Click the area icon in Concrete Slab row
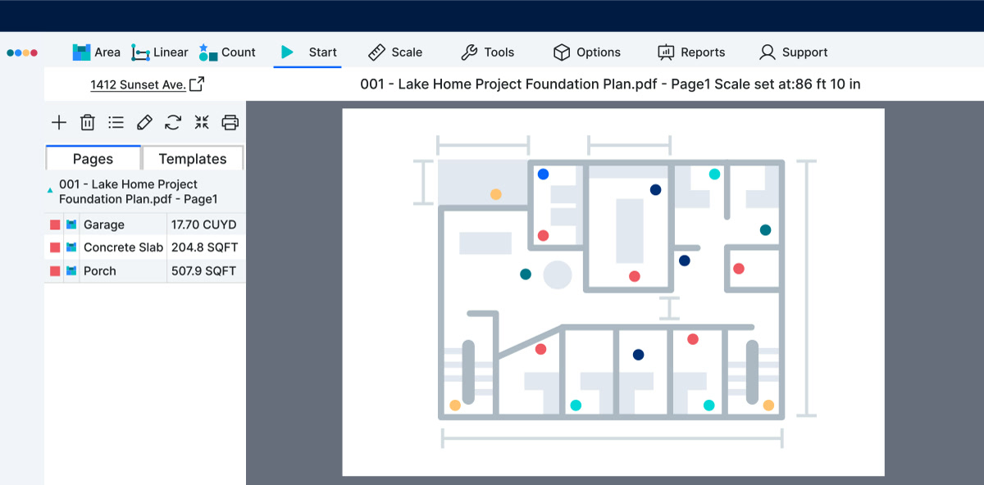 tap(72, 247)
